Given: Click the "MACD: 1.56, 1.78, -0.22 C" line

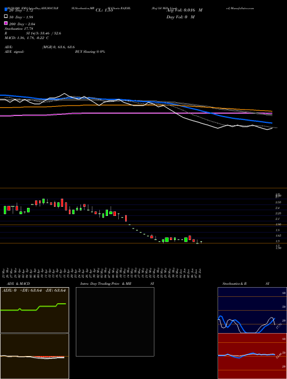Looking at the screenshot, I should (x=27, y=38).
